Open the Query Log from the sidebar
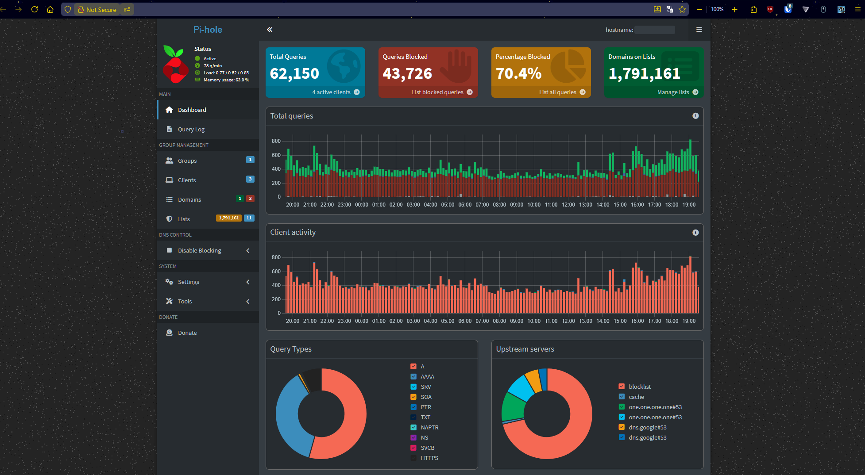 [x=191, y=129]
